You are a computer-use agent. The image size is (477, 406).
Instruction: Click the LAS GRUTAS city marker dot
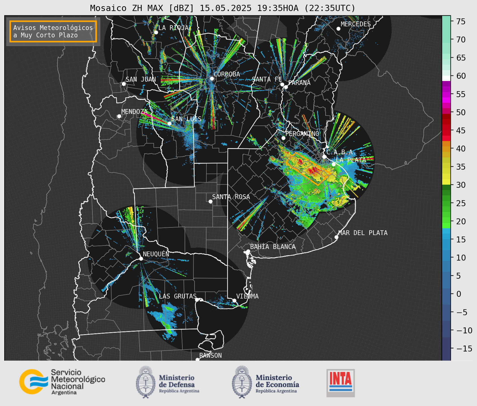197,300
